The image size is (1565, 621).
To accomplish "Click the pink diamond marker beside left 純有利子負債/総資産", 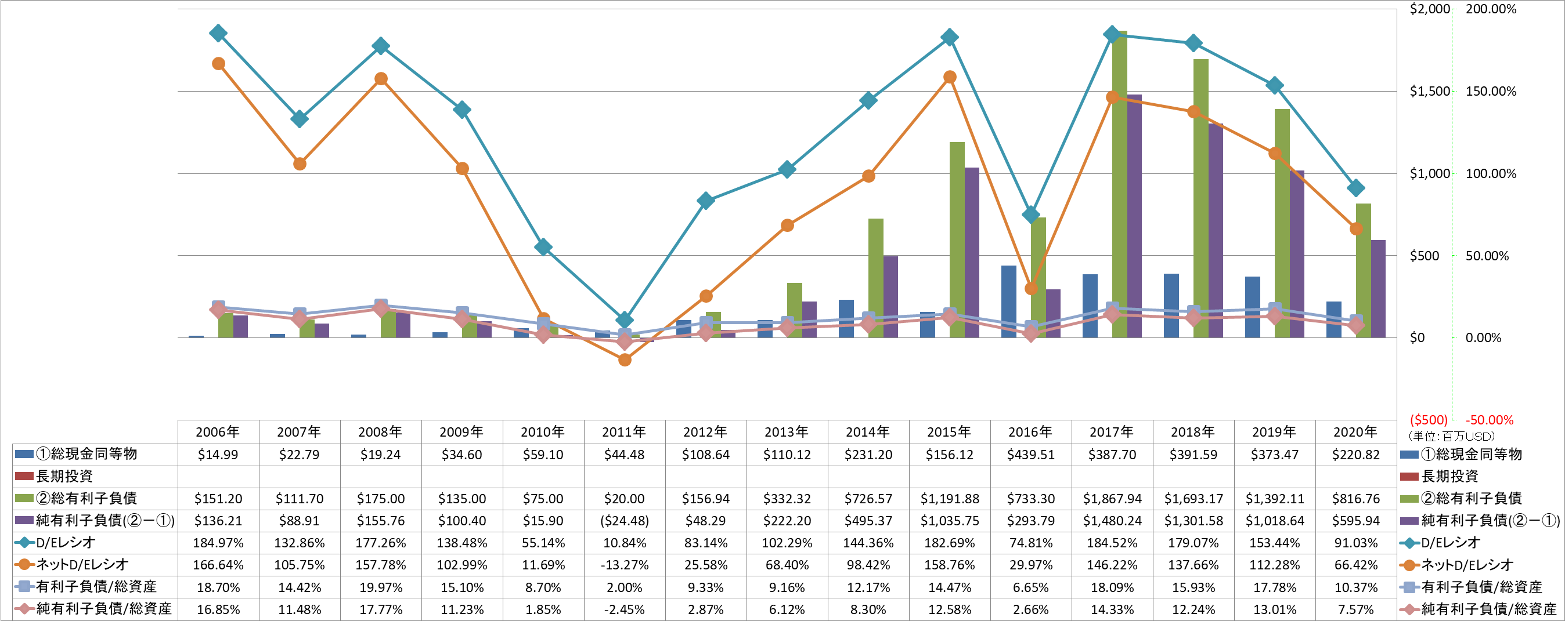I will pyautogui.click(x=24, y=609).
